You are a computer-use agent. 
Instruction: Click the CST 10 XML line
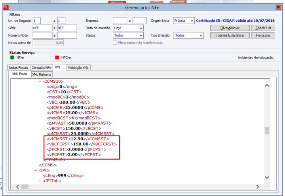tap(65, 92)
